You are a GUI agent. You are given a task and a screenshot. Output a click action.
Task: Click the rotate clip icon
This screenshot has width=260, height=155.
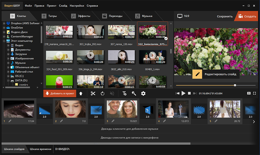(102, 93)
